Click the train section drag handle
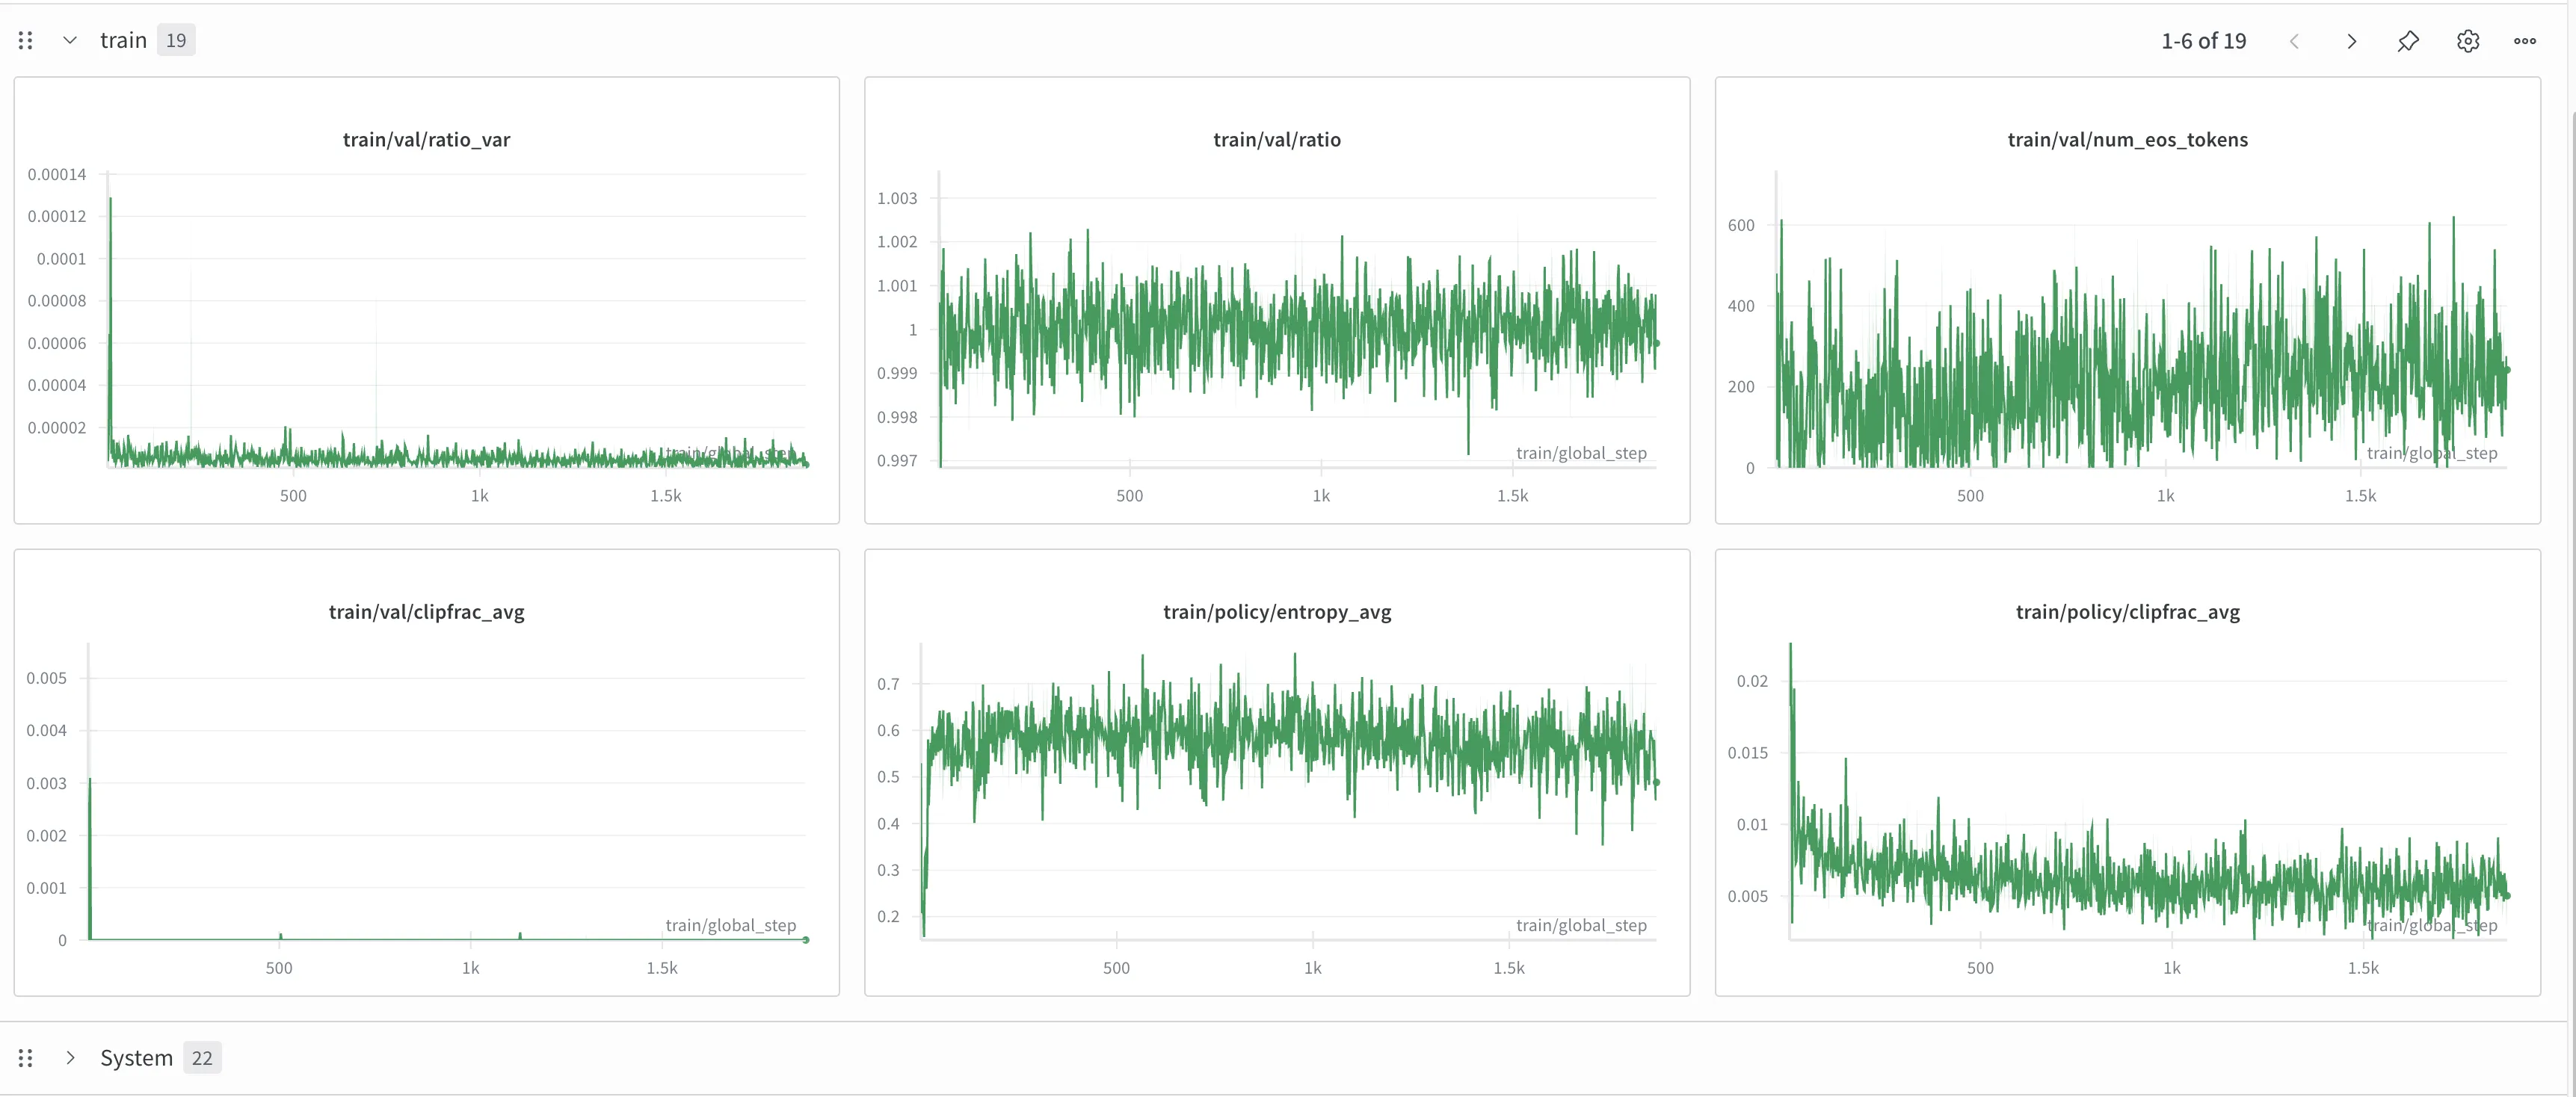This screenshot has width=2576, height=1097. click(26, 41)
